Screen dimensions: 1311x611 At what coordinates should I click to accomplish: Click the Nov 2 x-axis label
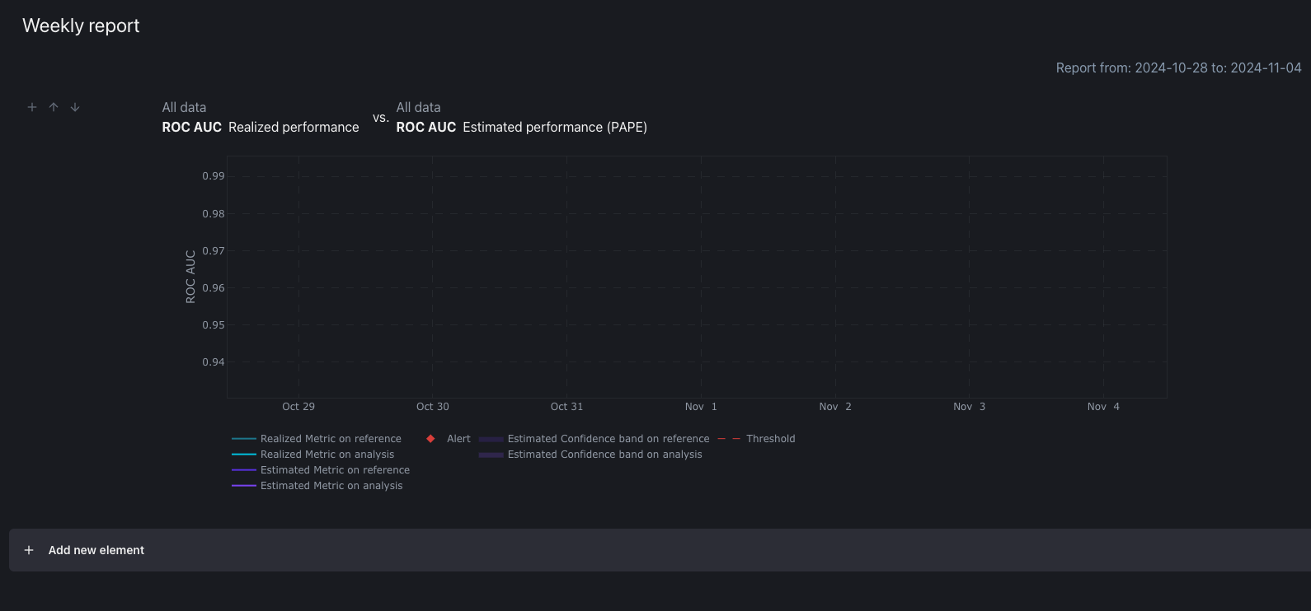click(x=835, y=407)
